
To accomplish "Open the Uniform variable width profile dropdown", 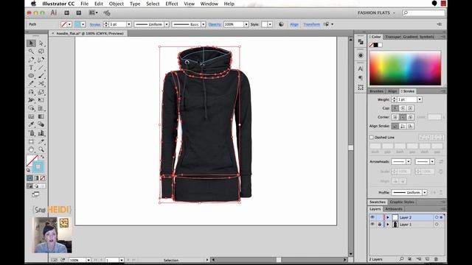I will [x=166, y=24].
